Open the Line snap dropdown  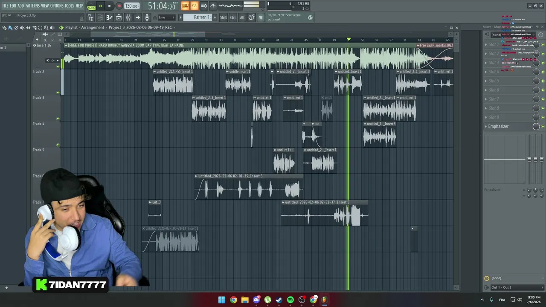click(166, 17)
